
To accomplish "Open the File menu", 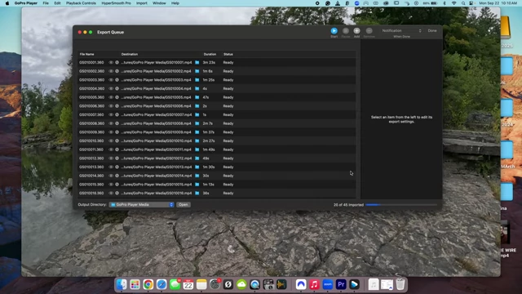I will pos(46,3).
